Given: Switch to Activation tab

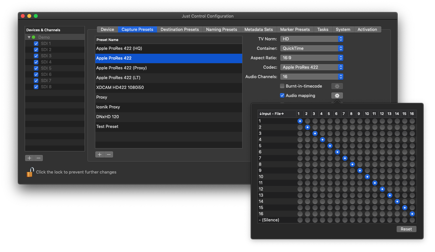Looking at the screenshot, I should [367, 29].
